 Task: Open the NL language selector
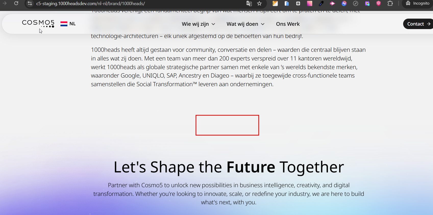[68, 24]
